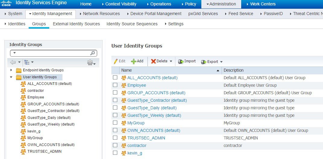323x159 pixels.
Task: Click the tree view hierarchy icon
Action: point(27,62)
